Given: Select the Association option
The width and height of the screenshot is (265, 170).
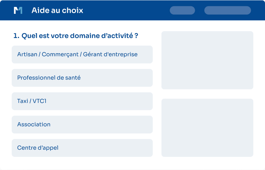Looking at the screenshot, I should [x=82, y=124].
